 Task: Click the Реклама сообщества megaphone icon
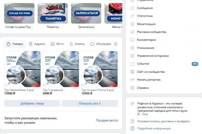(x=132, y=32)
